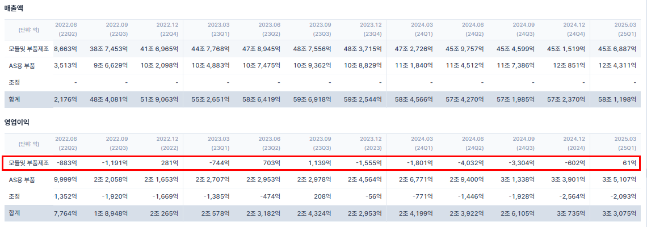Screen dimensions: 647x227
Task: Click AS용 부품 row label in 매출액 table
Action: coord(22,65)
